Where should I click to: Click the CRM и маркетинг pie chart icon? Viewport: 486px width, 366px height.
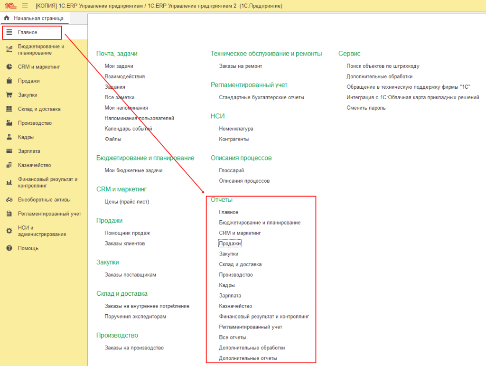[9, 67]
